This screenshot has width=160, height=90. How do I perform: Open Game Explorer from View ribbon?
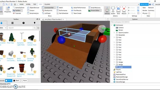[x=19, y=8]
